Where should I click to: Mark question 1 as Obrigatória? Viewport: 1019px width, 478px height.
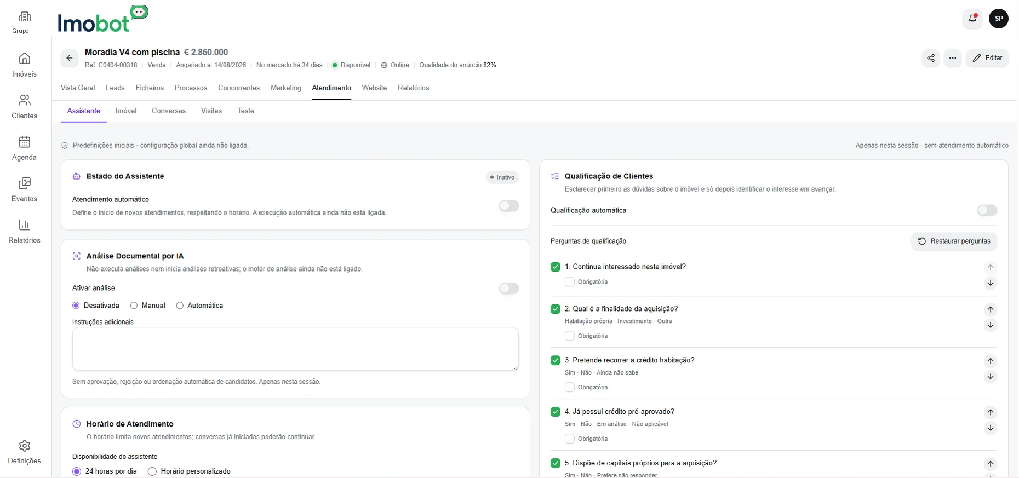(570, 282)
